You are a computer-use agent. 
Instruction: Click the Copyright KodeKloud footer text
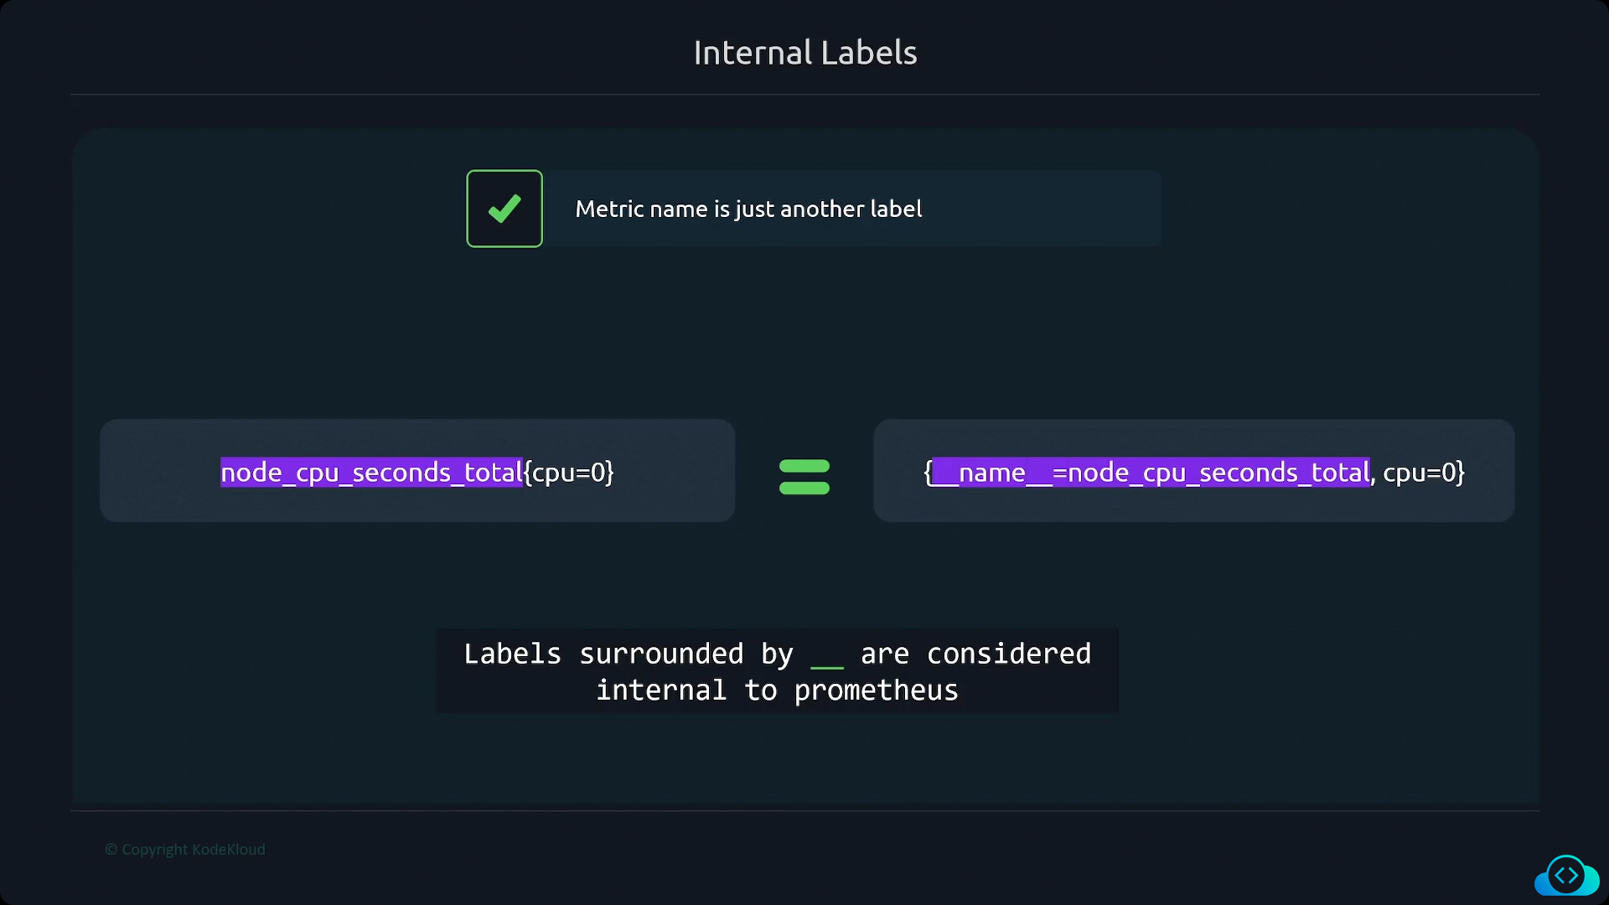(185, 849)
